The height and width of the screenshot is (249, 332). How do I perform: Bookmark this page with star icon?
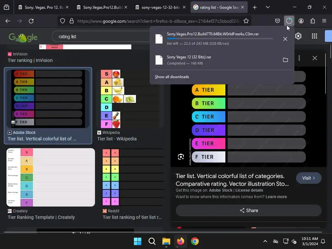[x=246, y=21]
